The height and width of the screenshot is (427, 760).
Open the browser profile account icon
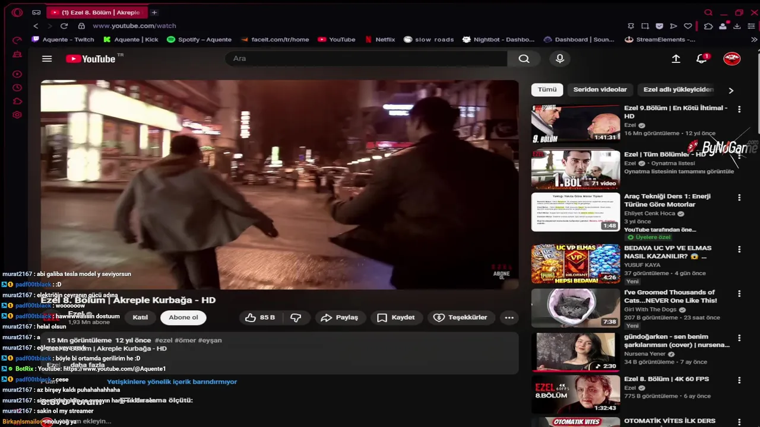[x=723, y=26]
